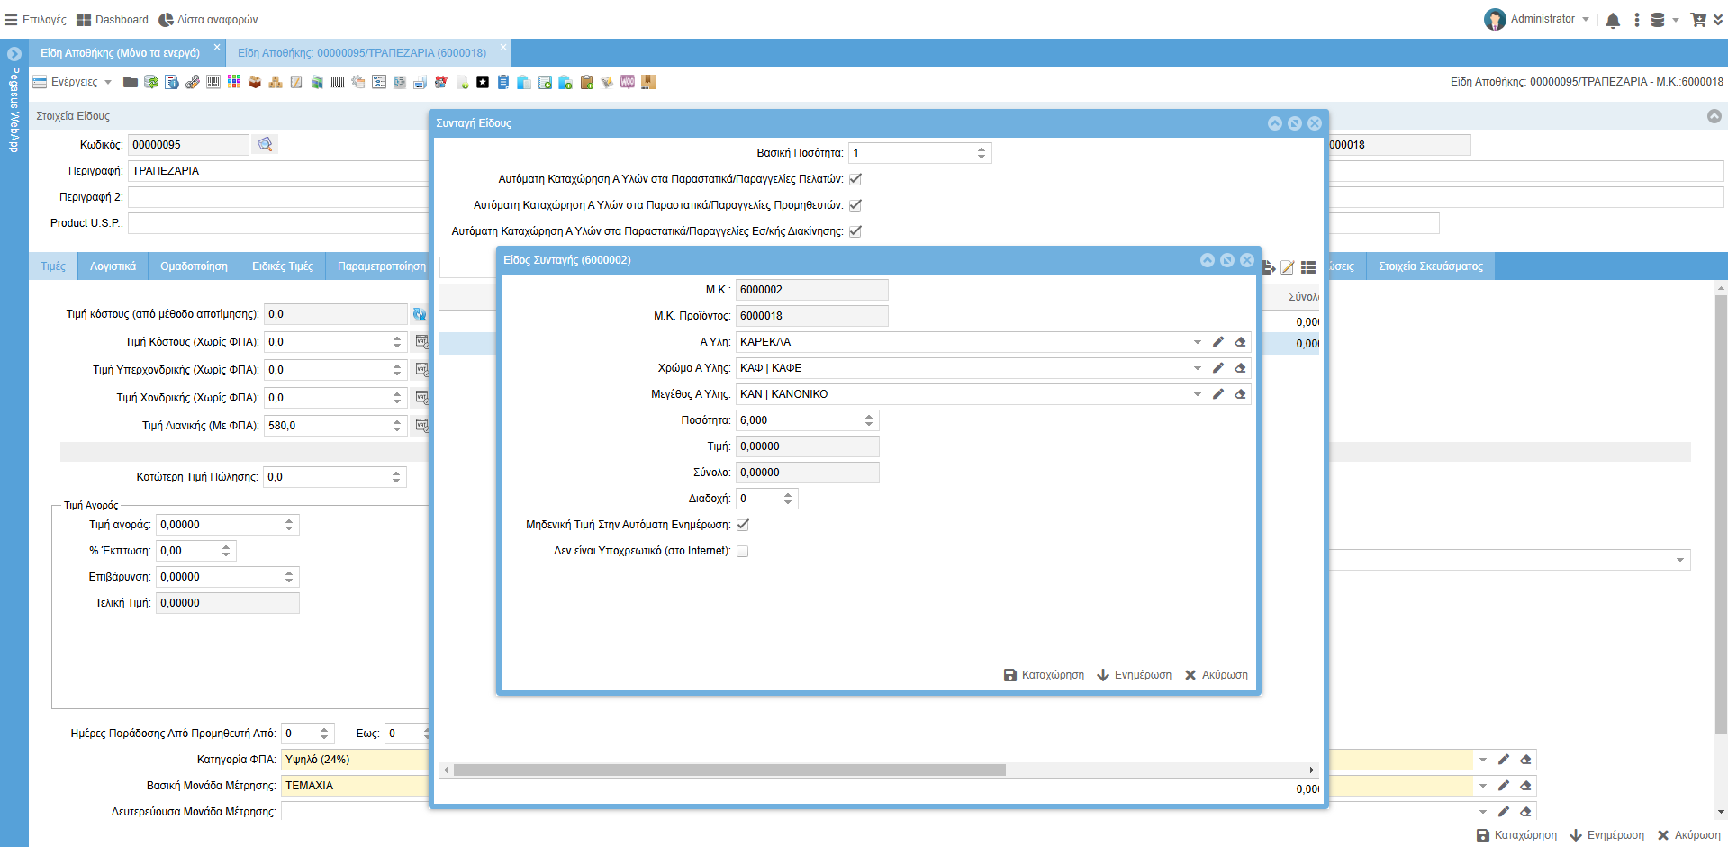
Task: Click the colorful grid icon in toolbar
Action: 234,82
